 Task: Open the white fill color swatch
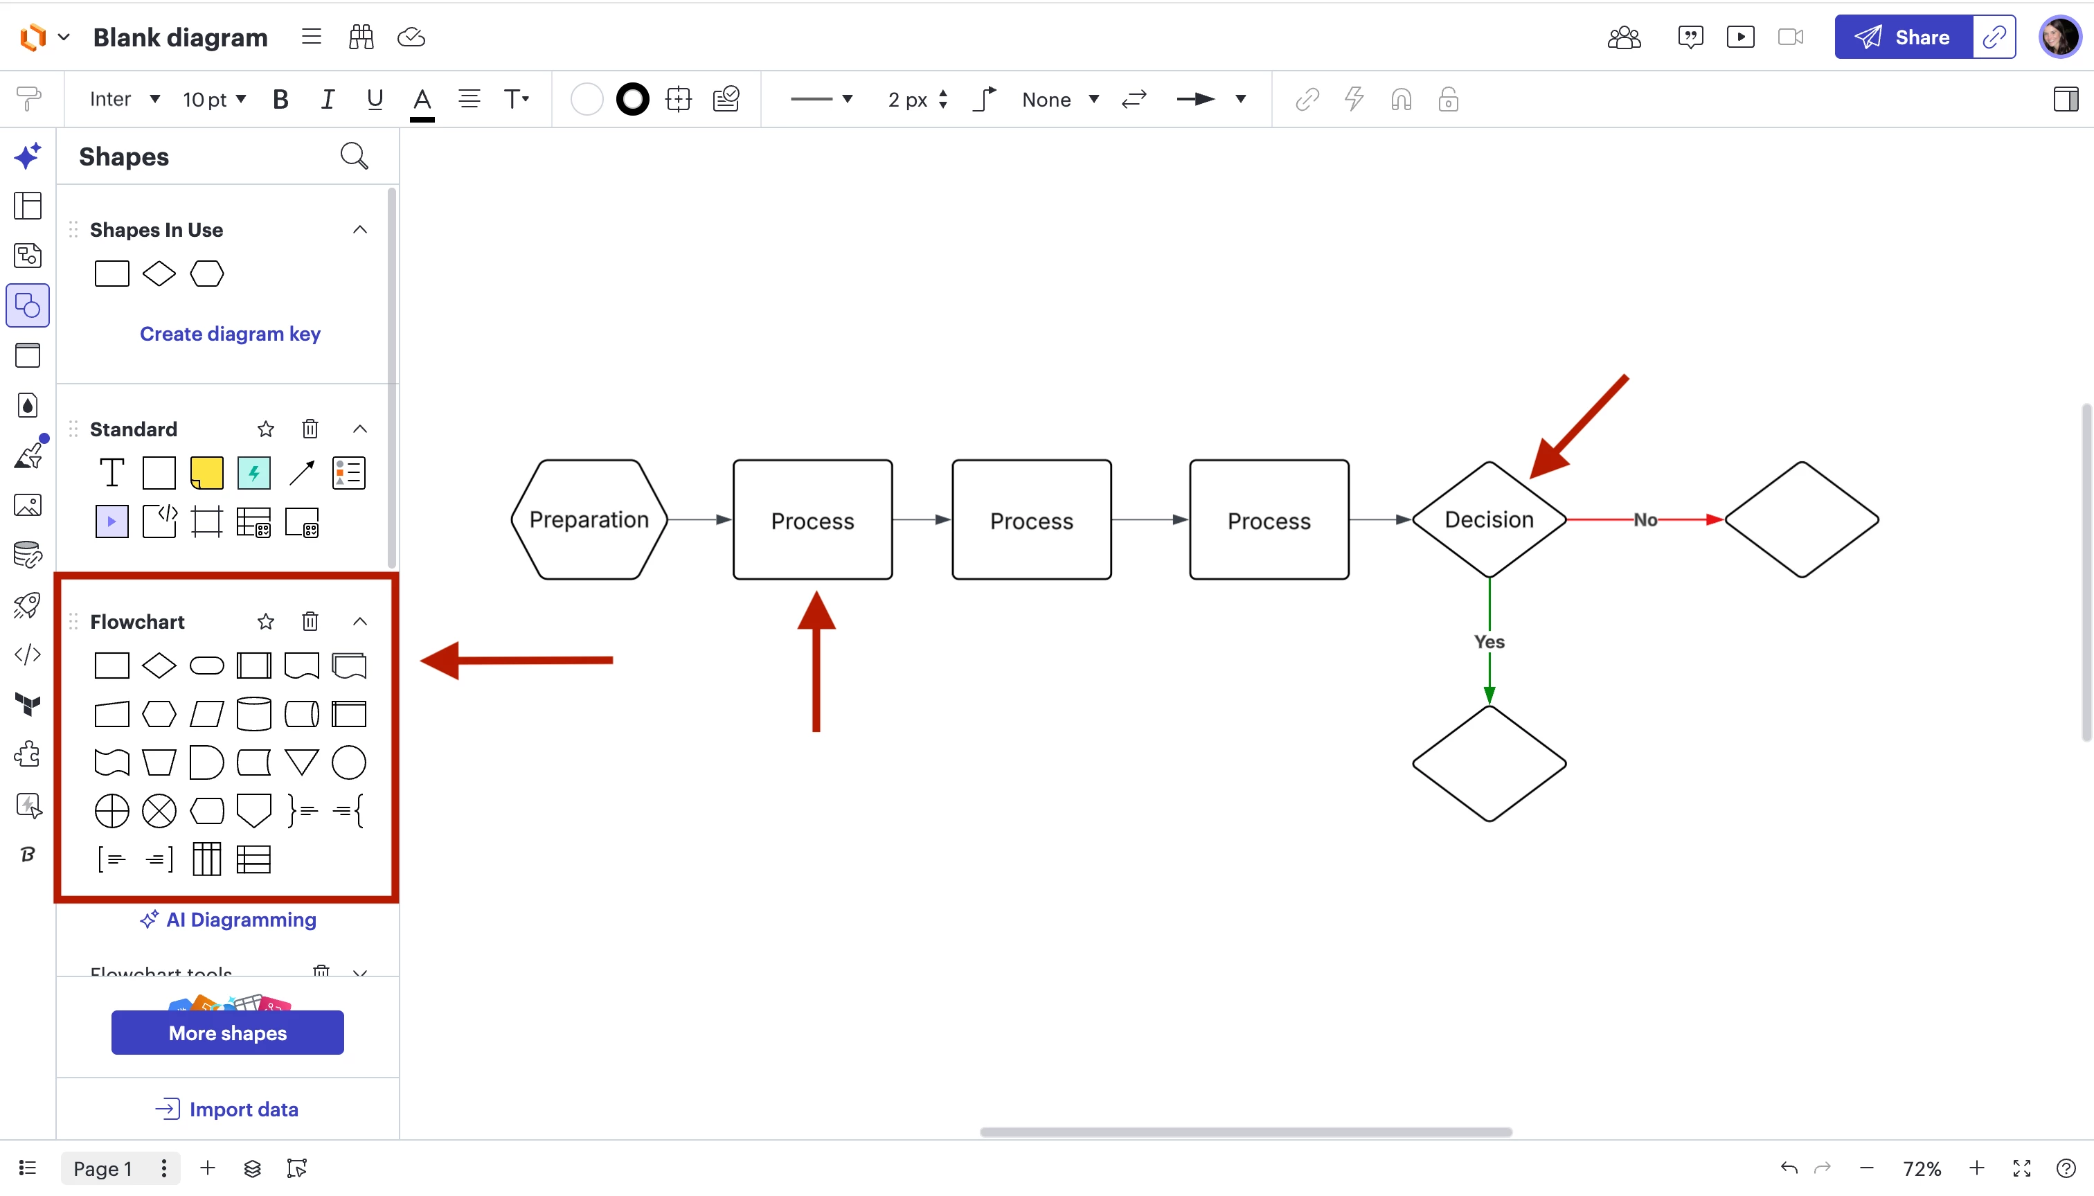(x=587, y=100)
